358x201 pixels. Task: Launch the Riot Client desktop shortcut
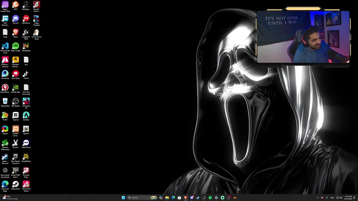(x=16, y=75)
